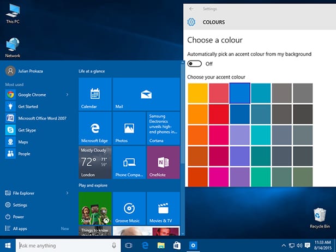Launch Edge from taskbar

(x=145, y=245)
